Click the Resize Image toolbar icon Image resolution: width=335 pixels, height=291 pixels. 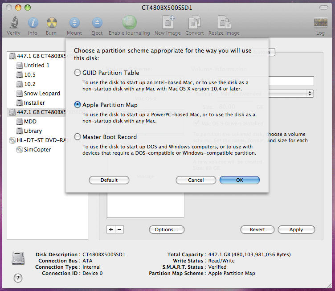point(225,22)
